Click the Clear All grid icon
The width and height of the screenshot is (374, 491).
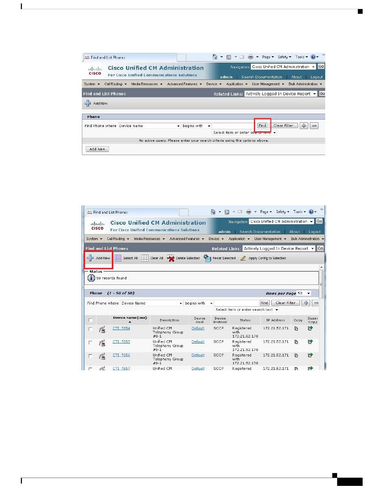coord(145,258)
